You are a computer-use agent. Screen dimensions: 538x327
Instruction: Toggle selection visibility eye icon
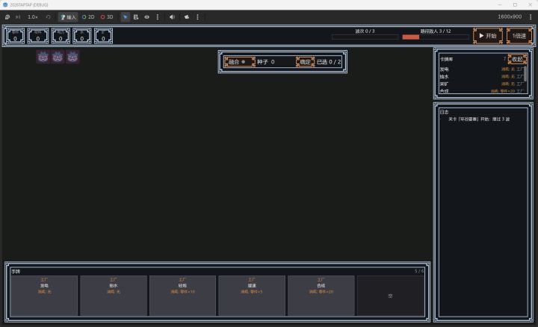(x=147, y=16)
